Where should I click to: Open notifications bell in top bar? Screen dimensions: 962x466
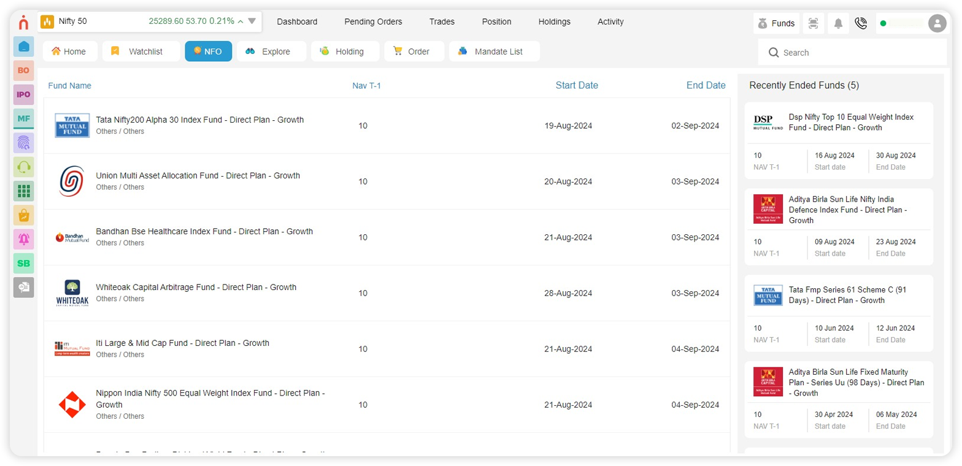coord(837,23)
